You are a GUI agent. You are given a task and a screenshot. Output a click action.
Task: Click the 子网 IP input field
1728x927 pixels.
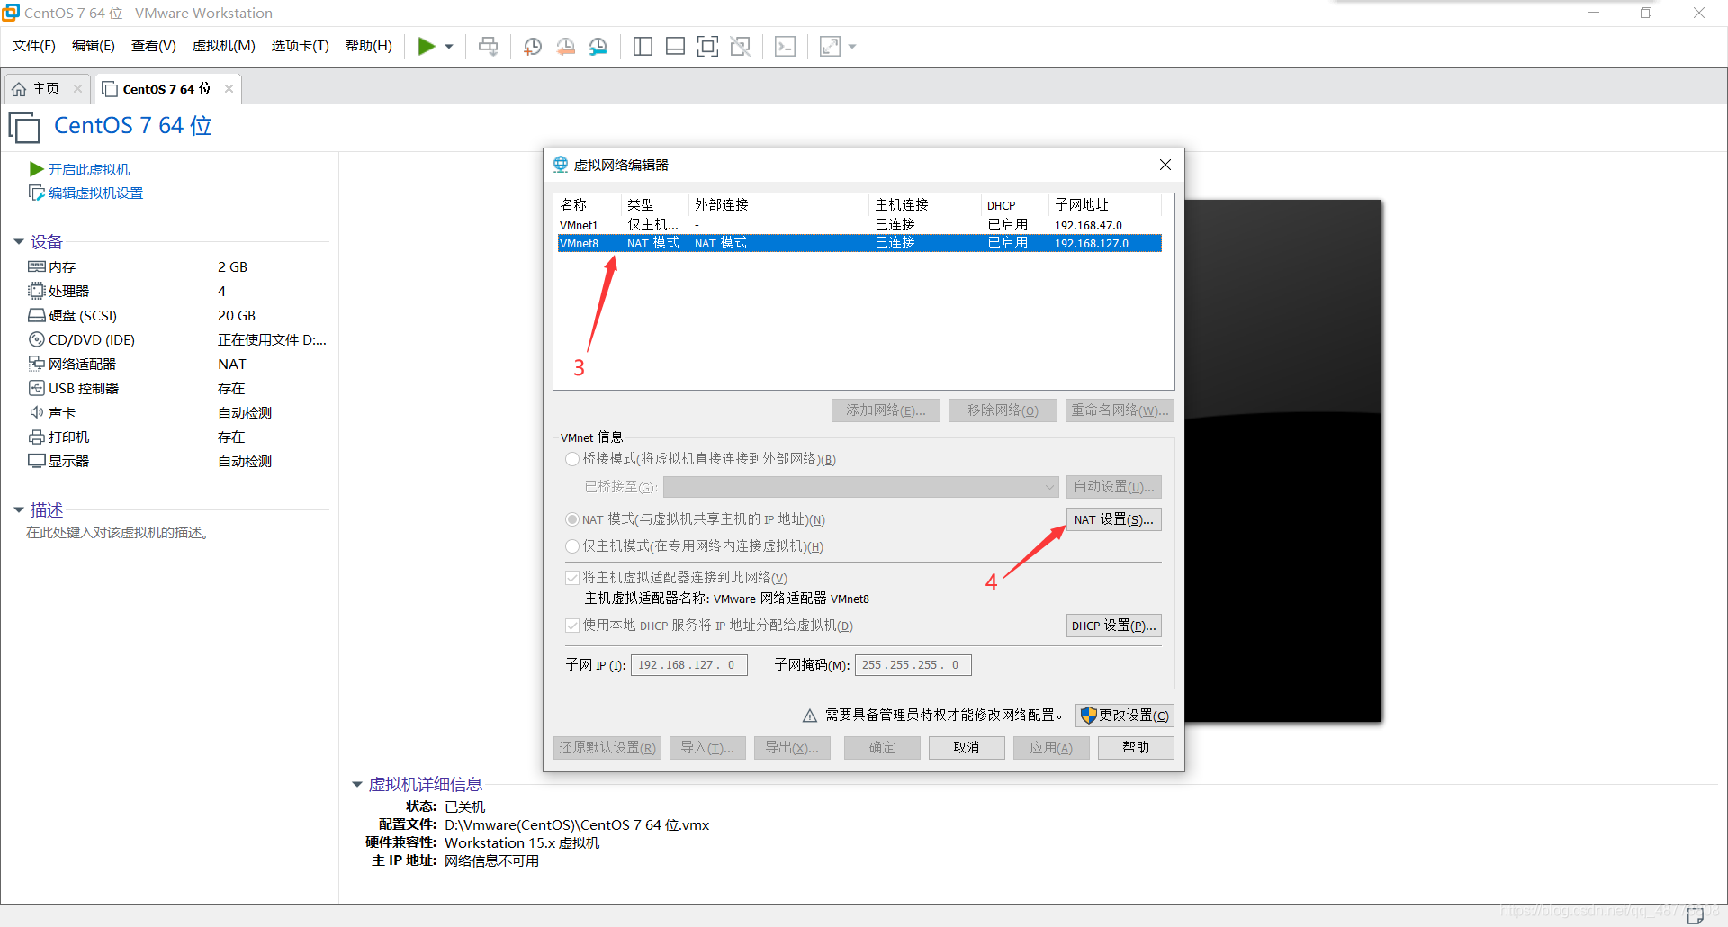coord(689,665)
